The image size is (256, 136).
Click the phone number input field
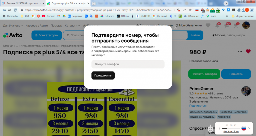click(128, 64)
